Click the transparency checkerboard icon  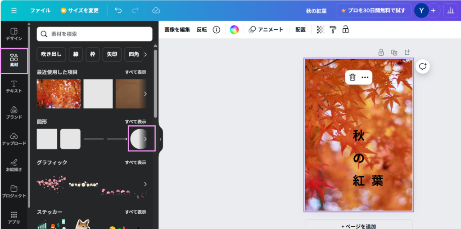pyautogui.click(x=321, y=30)
